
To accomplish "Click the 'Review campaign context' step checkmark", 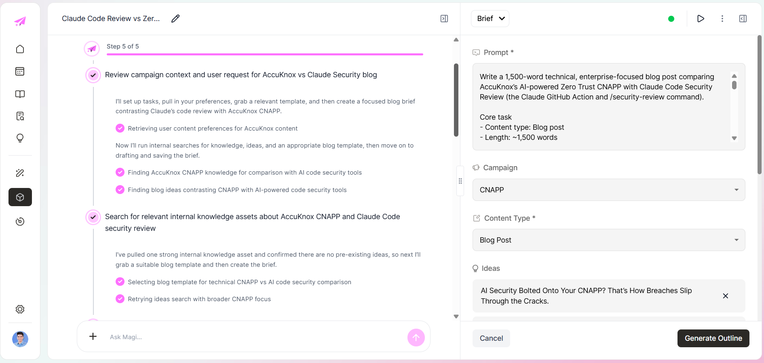I will coord(93,75).
